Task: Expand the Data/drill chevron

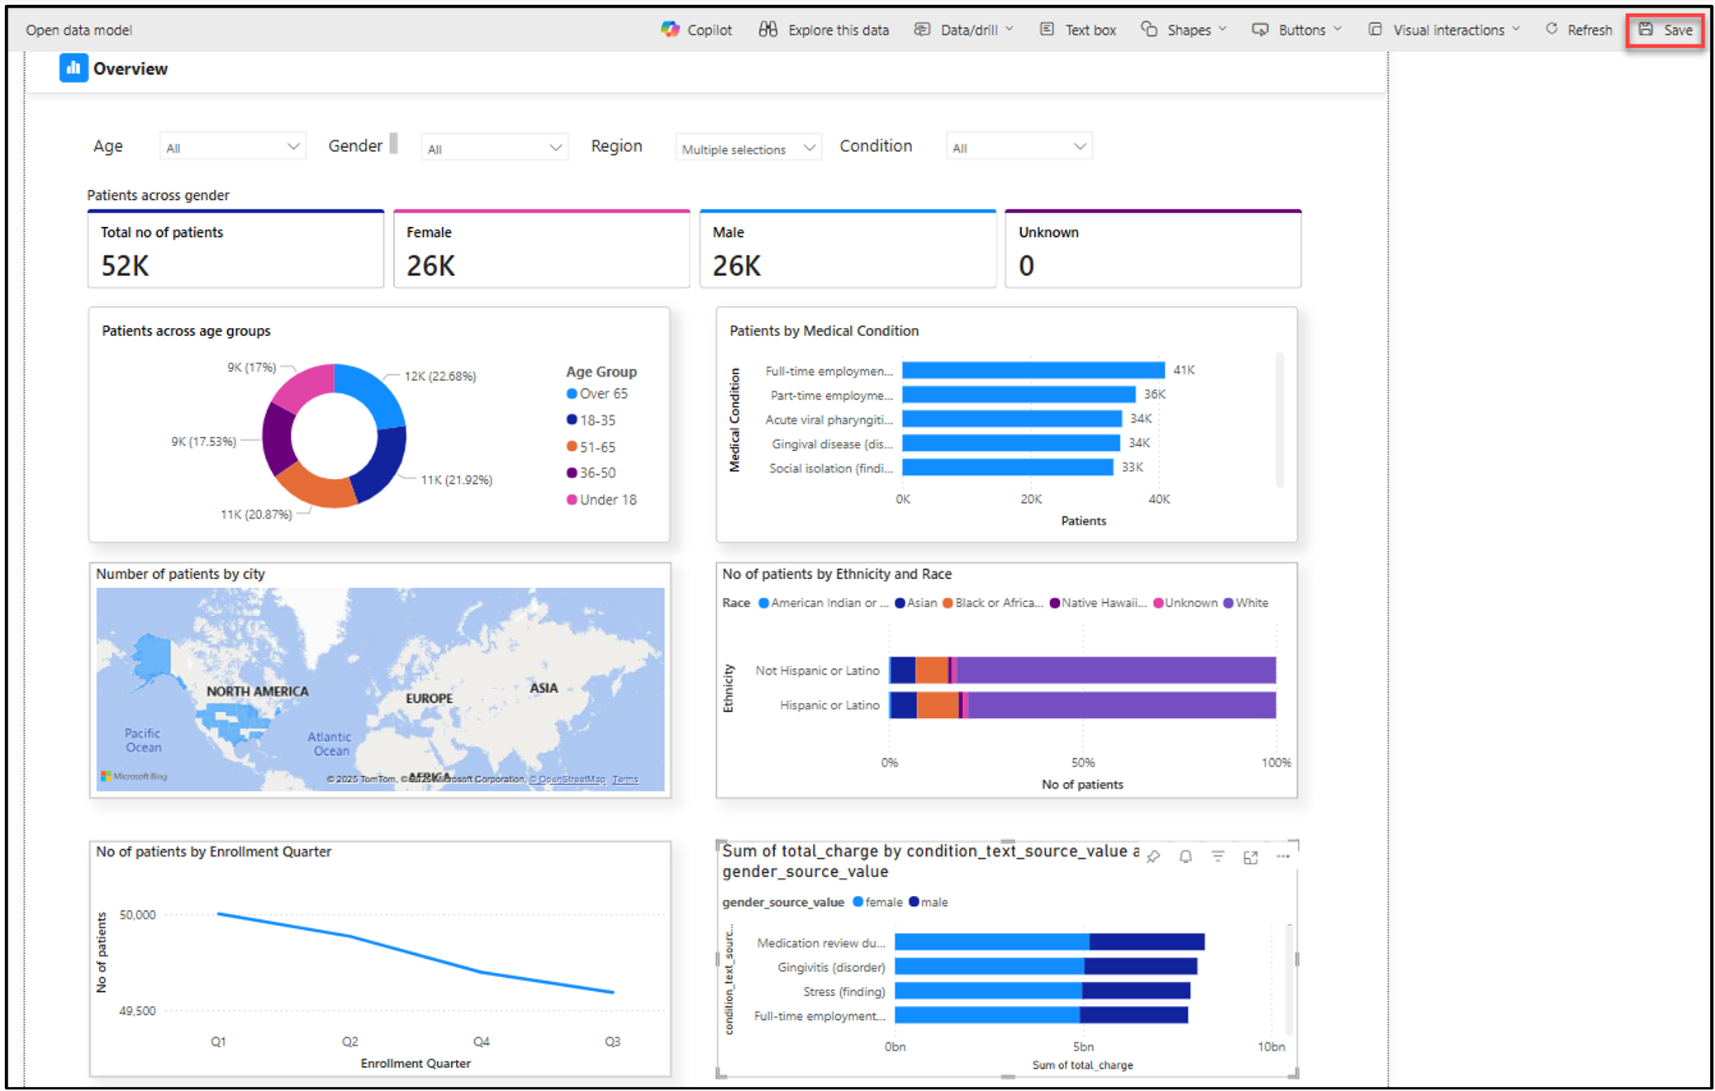Action: pyautogui.click(x=1010, y=29)
